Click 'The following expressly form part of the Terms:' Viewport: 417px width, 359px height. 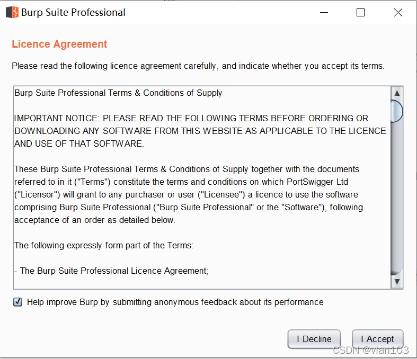[x=104, y=246]
